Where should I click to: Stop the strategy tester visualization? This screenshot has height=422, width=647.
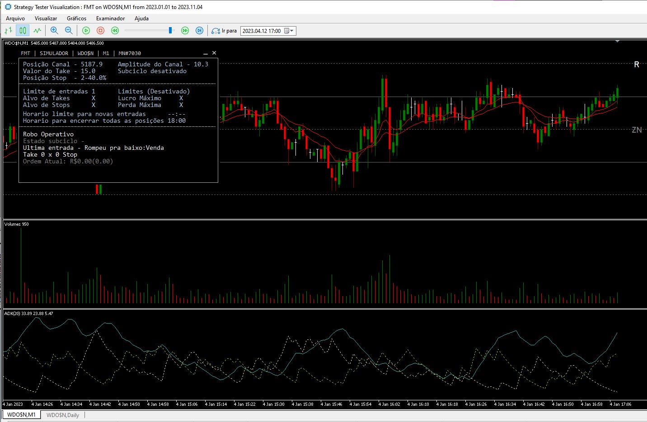click(x=101, y=31)
